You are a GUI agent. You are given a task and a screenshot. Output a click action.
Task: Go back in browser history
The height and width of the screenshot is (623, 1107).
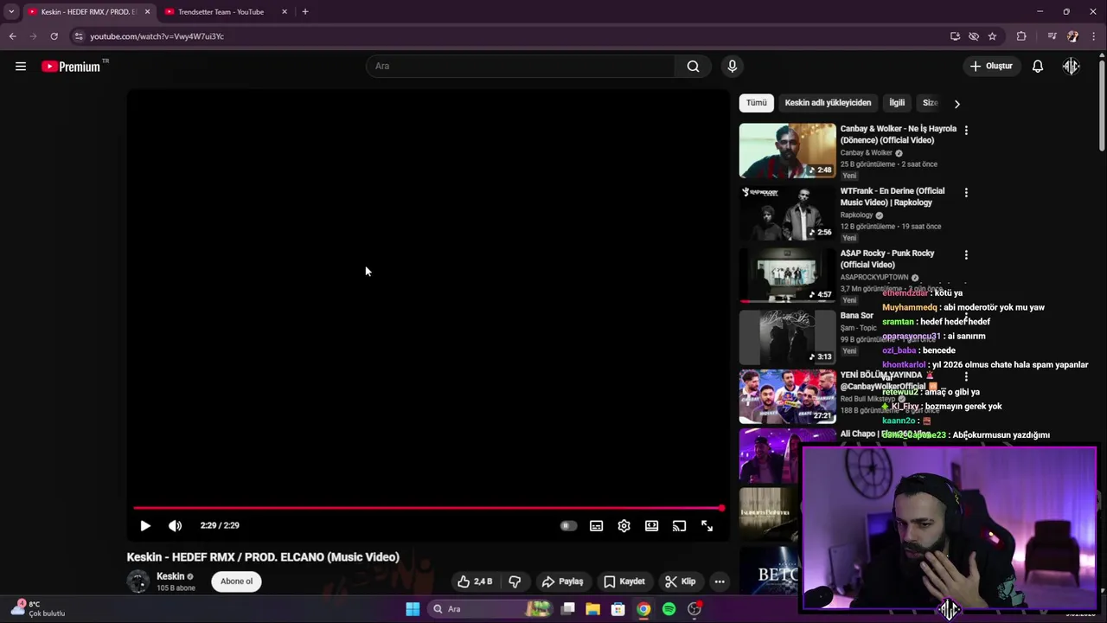12,36
